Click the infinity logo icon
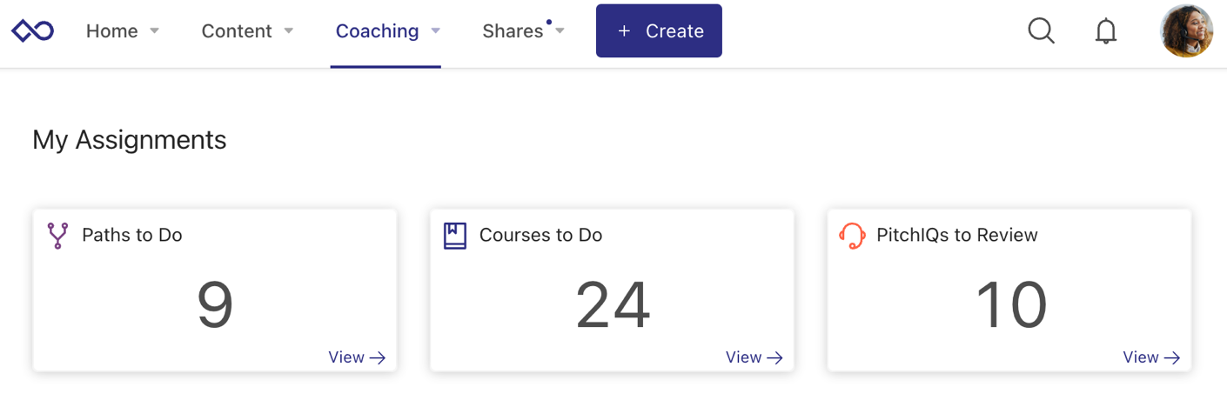 [x=32, y=31]
